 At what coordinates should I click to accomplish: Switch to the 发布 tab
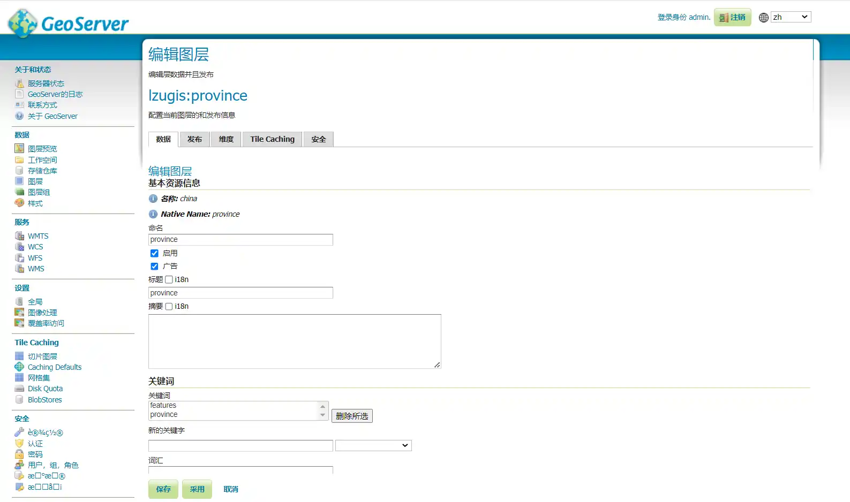tap(194, 139)
